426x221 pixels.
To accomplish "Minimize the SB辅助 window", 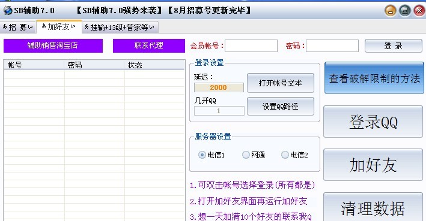I will pos(390,11).
